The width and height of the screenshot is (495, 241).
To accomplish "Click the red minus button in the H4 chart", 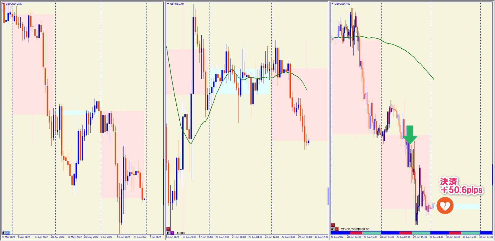I will [168, 229].
